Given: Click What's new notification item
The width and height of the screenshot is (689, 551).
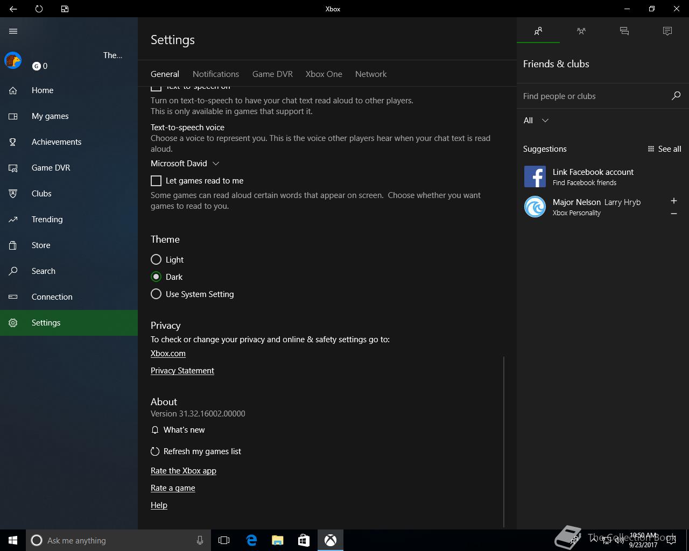Looking at the screenshot, I should coord(178,430).
